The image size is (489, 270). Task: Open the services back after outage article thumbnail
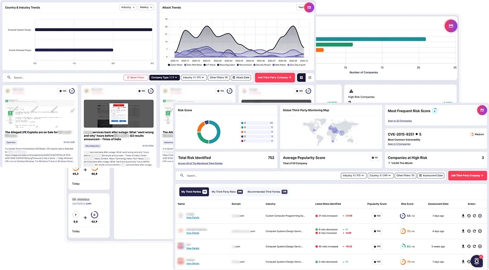[118, 114]
